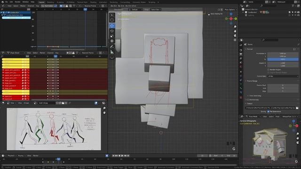Image resolution: width=301 pixels, height=169 pixels.
Task: Toggle the Render Region checkbox
Action: 268,69
